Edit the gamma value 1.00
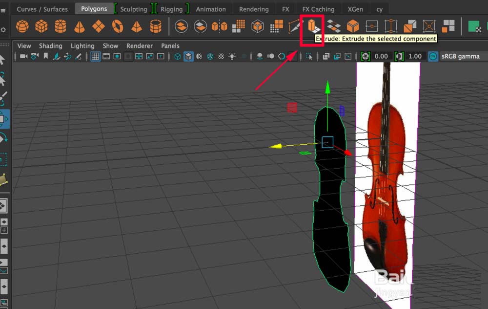Viewport: 488px width, 309px height. (x=415, y=56)
